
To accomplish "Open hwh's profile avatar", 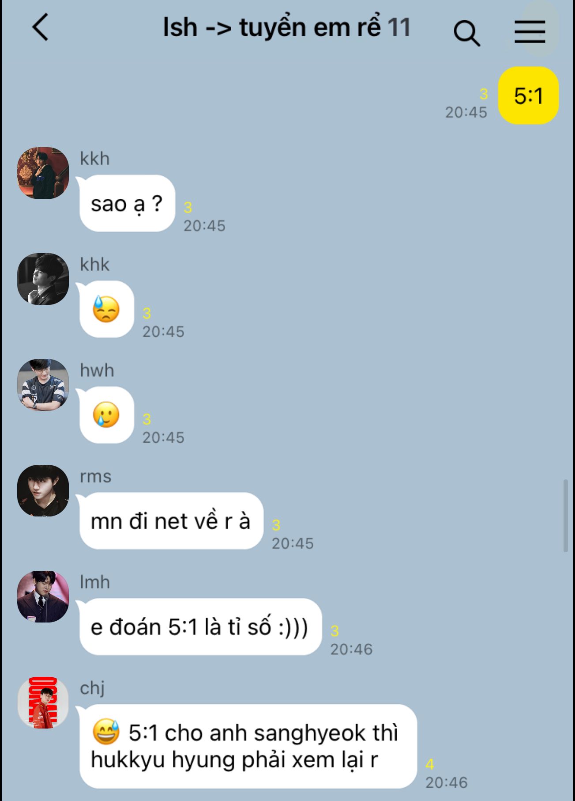I will pos(43,385).
